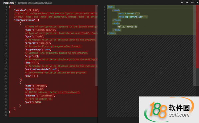Image resolution: width=199 pixels, height=123 pixels.
Task: Jump to next change with right arrow
Action: pos(187,2)
